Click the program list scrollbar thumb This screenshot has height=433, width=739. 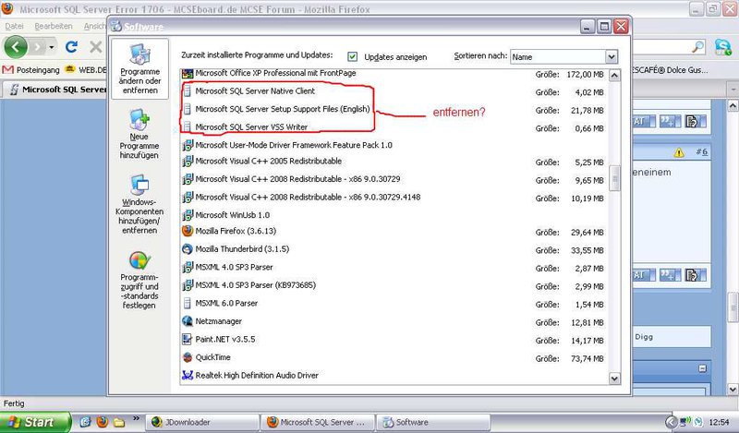point(614,178)
